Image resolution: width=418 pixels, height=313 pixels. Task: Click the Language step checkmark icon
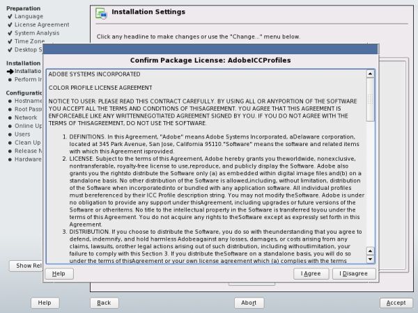[x=10, y=17]
